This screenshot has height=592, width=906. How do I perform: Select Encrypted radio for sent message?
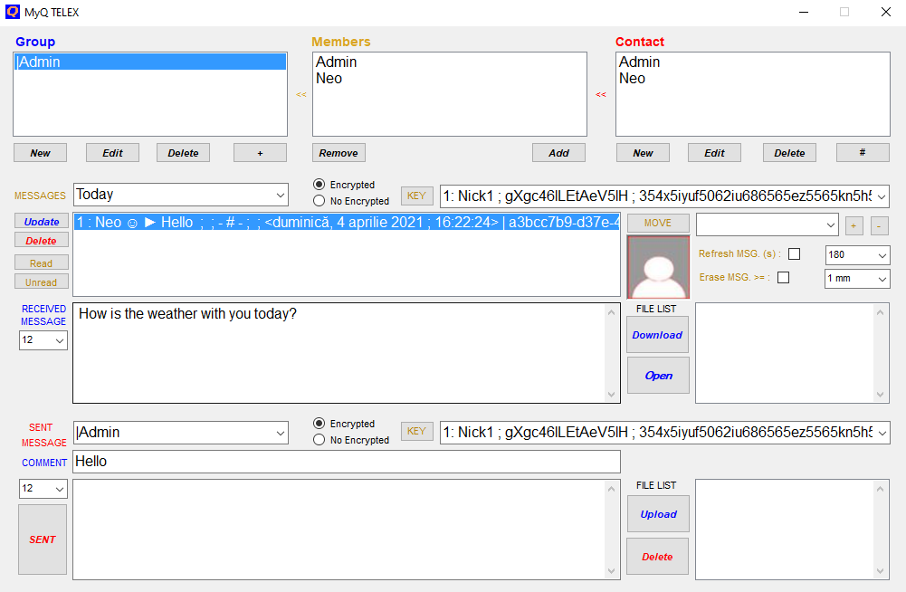tap(319, 424)
